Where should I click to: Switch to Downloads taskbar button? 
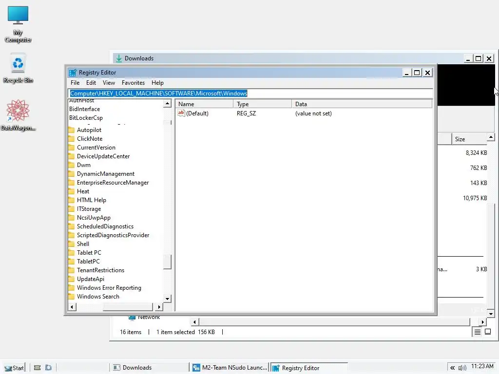(149, 368)
